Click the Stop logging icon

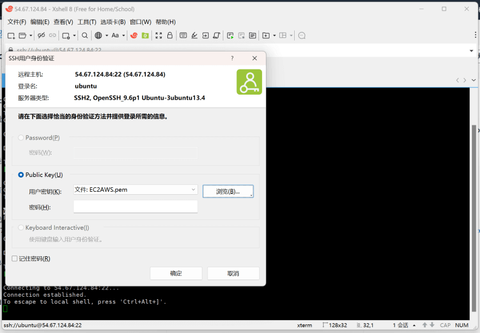[241, 36]
